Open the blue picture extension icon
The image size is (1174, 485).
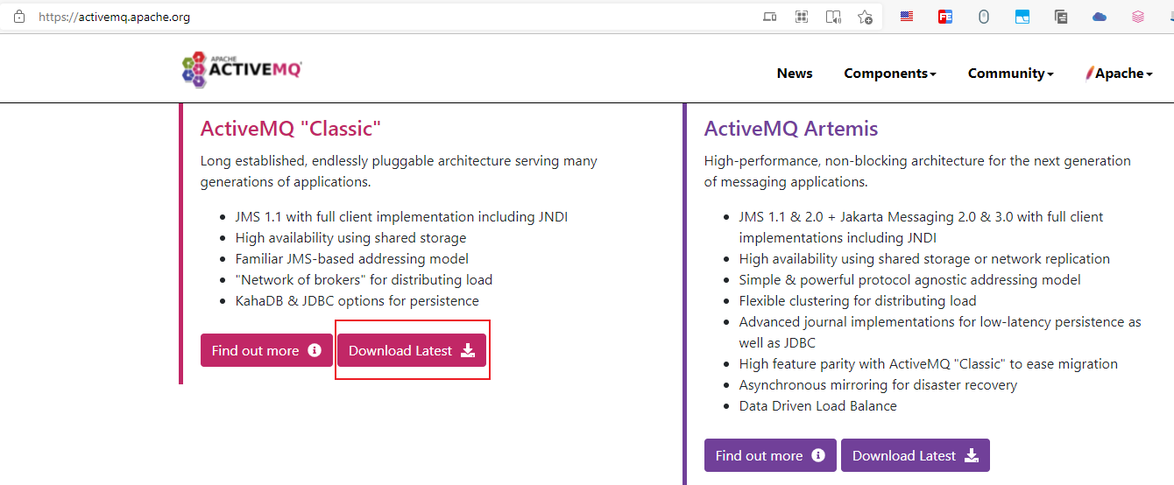(x=1022, y=17)
